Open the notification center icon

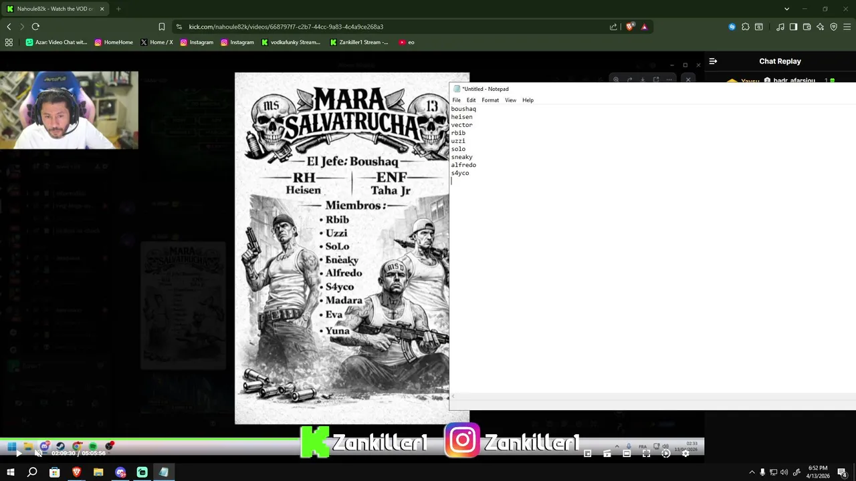click(842, 472)
